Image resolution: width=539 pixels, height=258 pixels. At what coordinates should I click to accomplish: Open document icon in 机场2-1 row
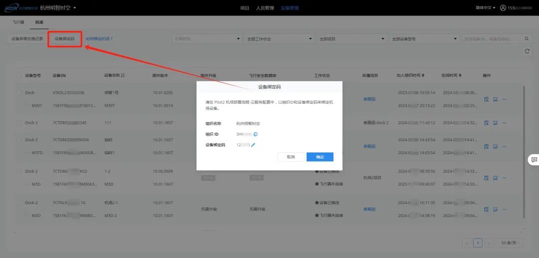coord(487,209)
